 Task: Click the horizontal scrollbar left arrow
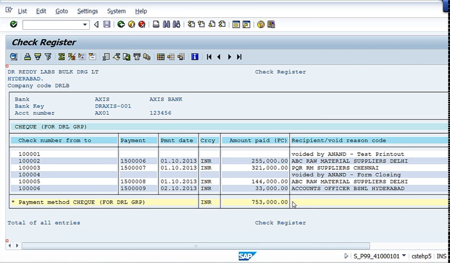(x=10, y=246)
